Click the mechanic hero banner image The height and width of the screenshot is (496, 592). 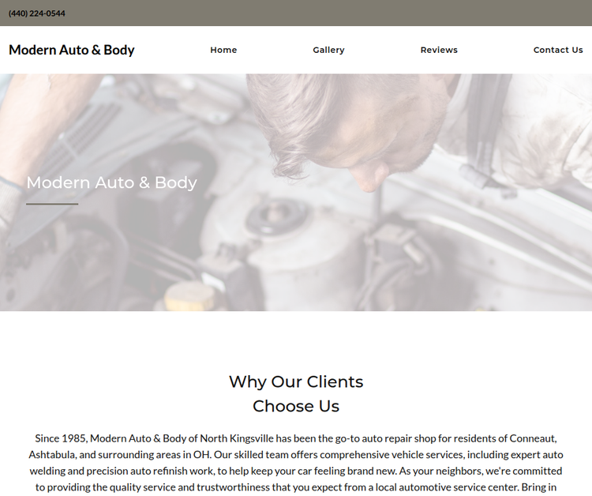[x=296, y=192]
